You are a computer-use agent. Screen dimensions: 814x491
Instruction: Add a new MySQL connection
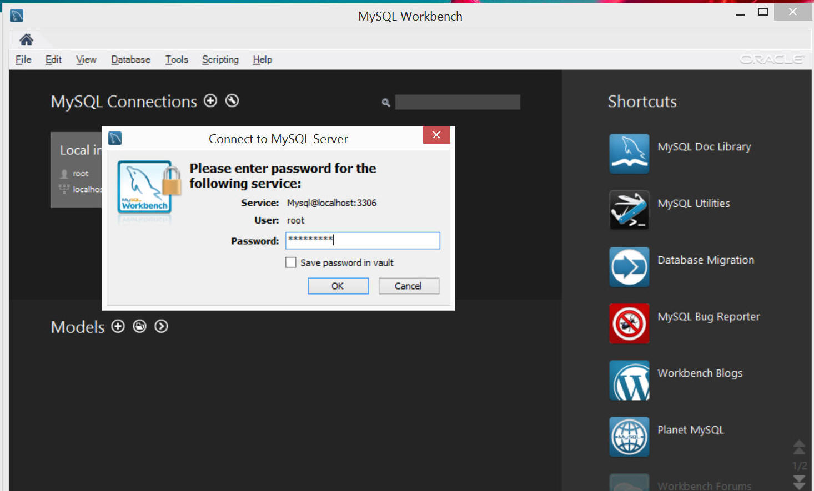[210, 100]
